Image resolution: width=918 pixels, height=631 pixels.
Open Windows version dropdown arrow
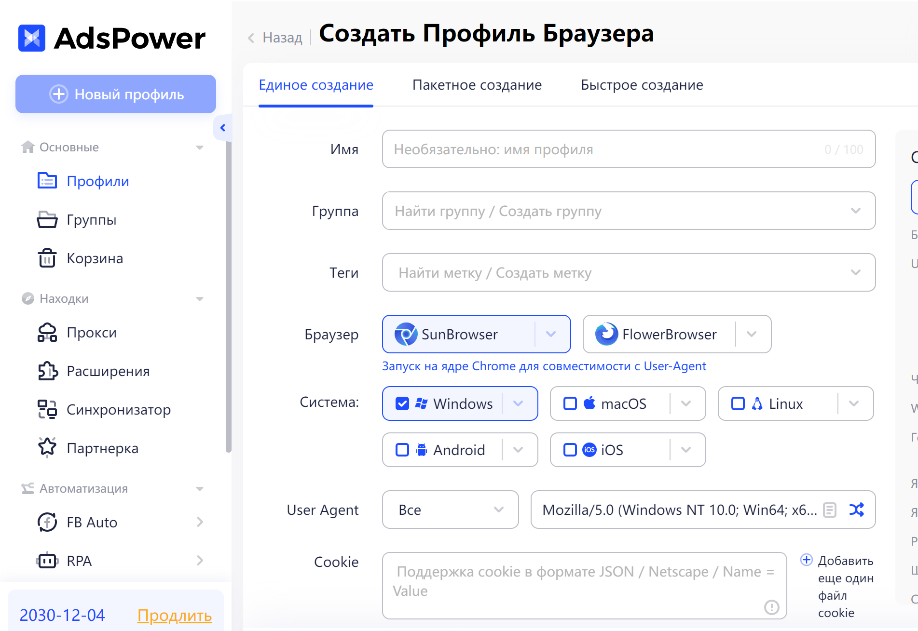tap(518, 403)
